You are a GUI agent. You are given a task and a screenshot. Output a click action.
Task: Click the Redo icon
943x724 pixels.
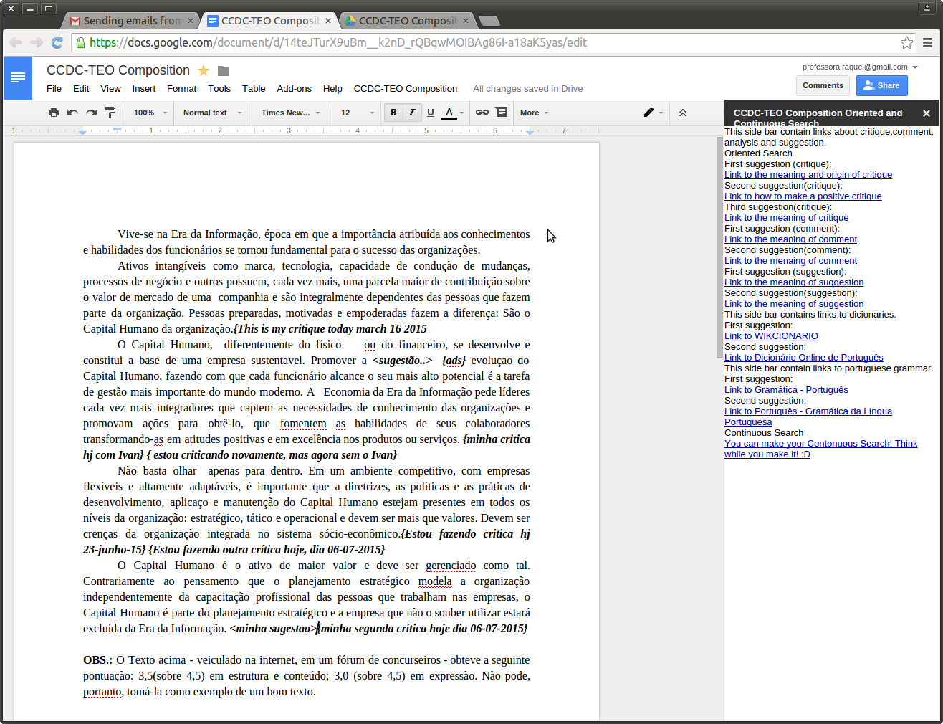point(91,113)
